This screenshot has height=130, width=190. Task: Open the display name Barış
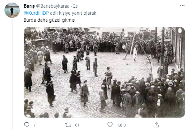point(29,6)
